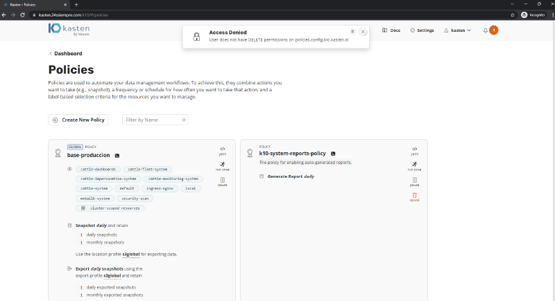Image resolution: width=555 pixels, height=301 pixels.
Task: Click the metallb-system namespace tag
Action: [95, 199]
